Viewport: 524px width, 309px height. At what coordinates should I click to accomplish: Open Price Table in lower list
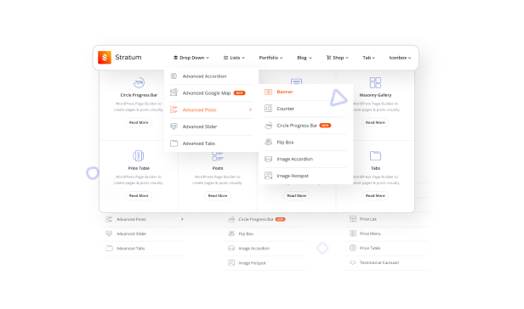click(387, 248)
